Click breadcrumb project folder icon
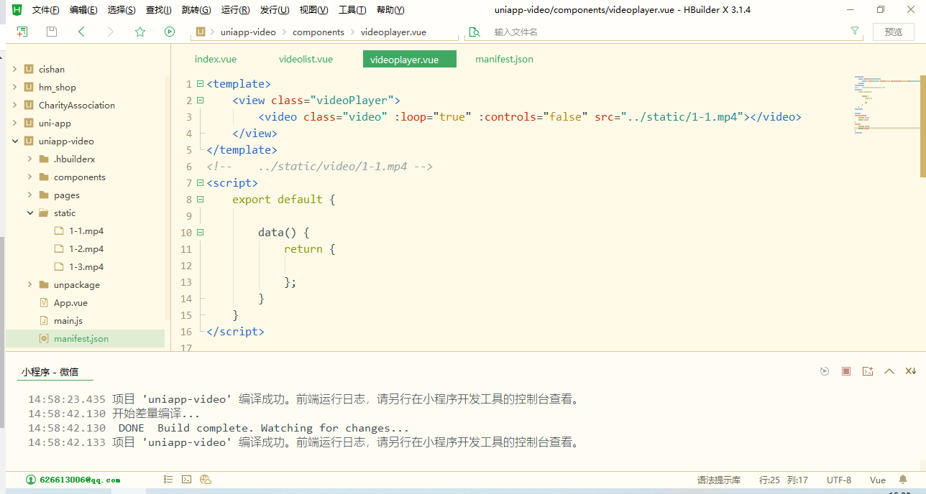Viewport: 926px width, 494px height. [x=201, y=32]
